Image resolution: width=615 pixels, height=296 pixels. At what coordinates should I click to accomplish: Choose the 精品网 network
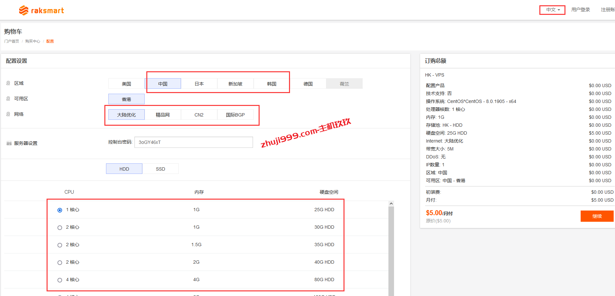163,115
